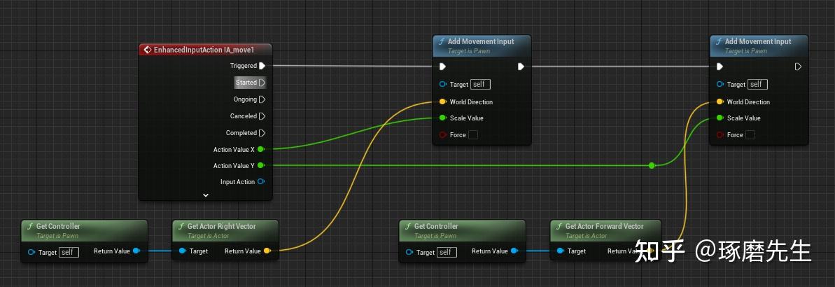835x287 pixels.
Task: Click Target pin on the left Get Controller node
Action: pyautogui.click(x=31, y=253)
